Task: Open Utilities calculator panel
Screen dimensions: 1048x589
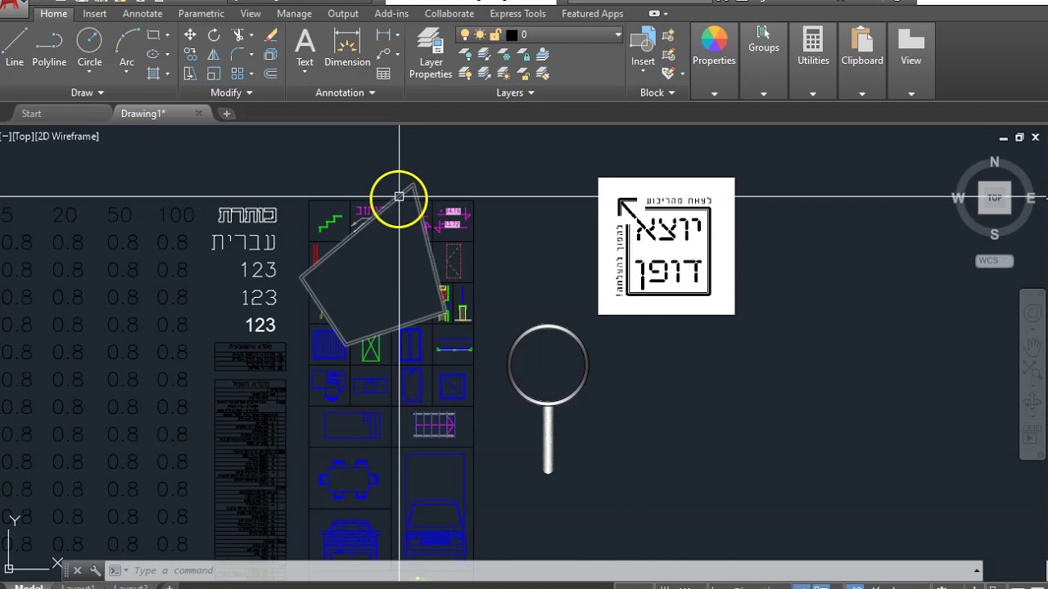Action: pyautogui.click(x=813, y=47)
